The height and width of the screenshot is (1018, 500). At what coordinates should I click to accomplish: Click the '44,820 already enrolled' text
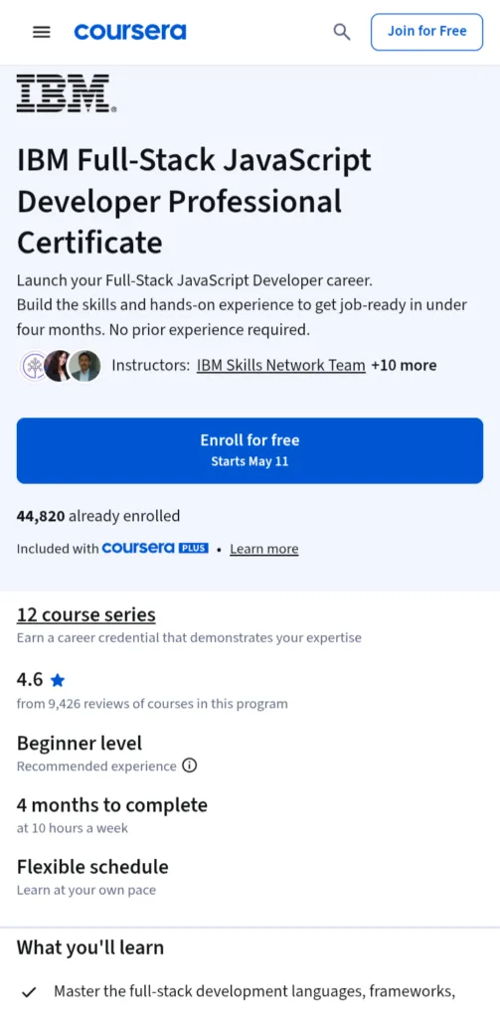pyautogui.click(x=98, y=516)
